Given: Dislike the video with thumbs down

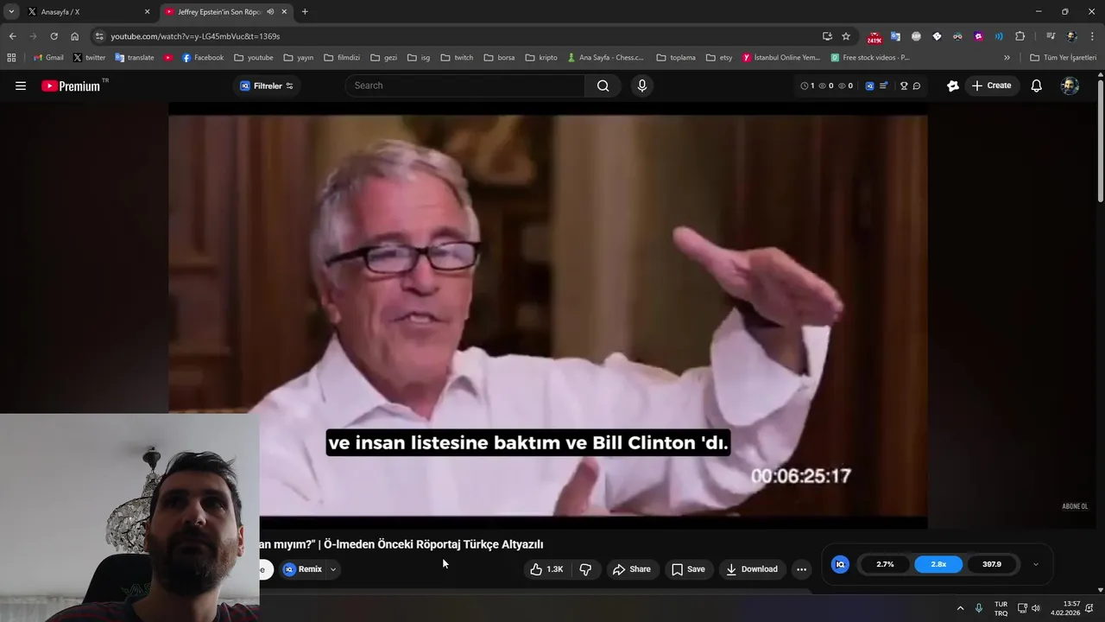Looking at the screenshot, I should [585, 569].
